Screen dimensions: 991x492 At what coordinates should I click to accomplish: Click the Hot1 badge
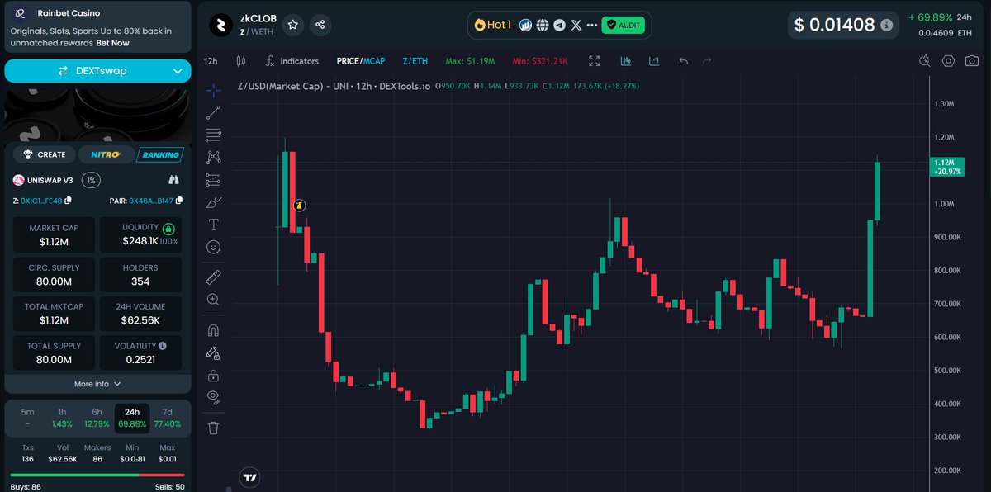tap(493, 25)
